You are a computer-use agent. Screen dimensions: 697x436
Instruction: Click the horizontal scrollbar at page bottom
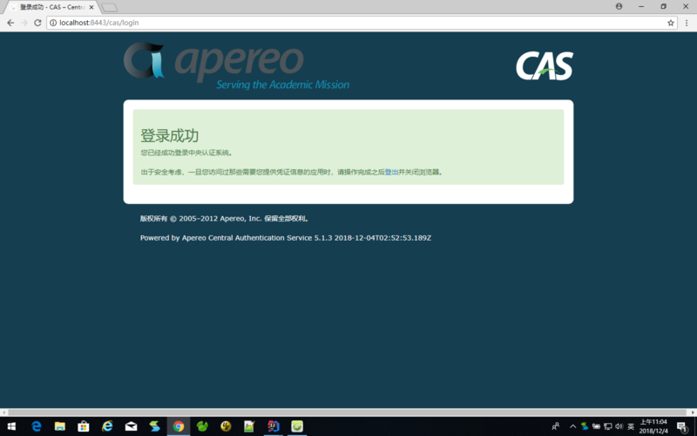[348, 412]
